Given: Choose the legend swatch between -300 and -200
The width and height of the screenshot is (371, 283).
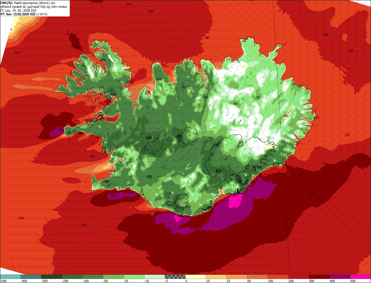Looking at the screenshot, I should [52, 277].
